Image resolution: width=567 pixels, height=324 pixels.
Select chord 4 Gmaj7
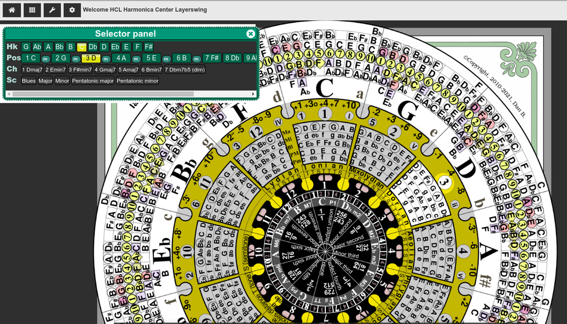point(105,70)
